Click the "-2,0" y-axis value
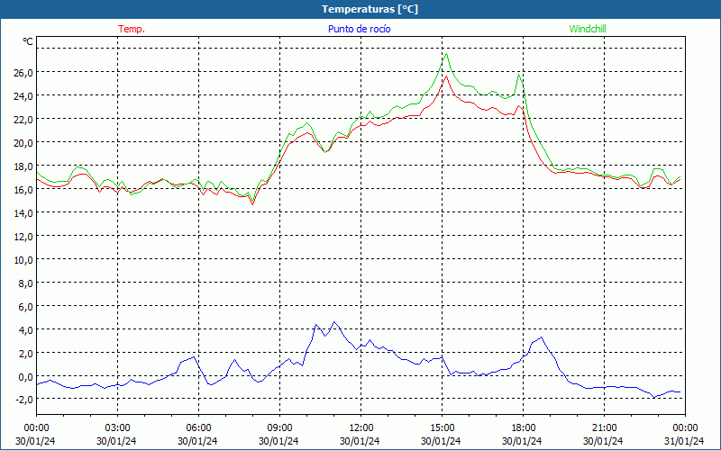The image size is (721, 450). pyautogui.click(x=24, y=400)
